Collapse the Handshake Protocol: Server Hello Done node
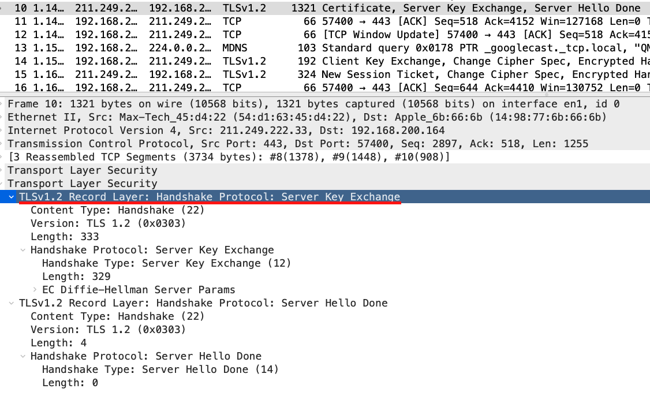This screenshot has height=396, width=650. pos(23,356)
